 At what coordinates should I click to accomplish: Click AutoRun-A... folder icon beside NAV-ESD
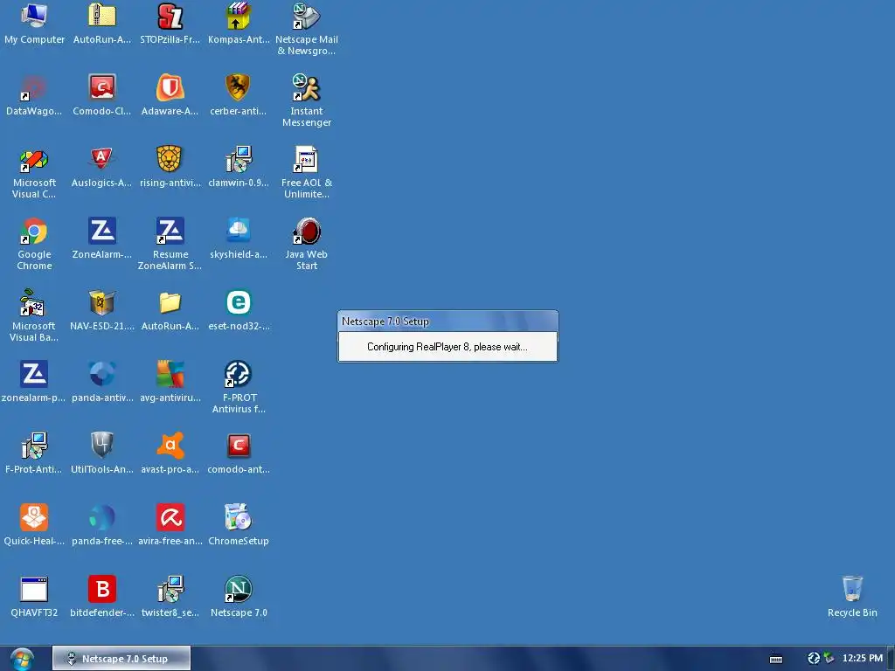click(170, 302)
